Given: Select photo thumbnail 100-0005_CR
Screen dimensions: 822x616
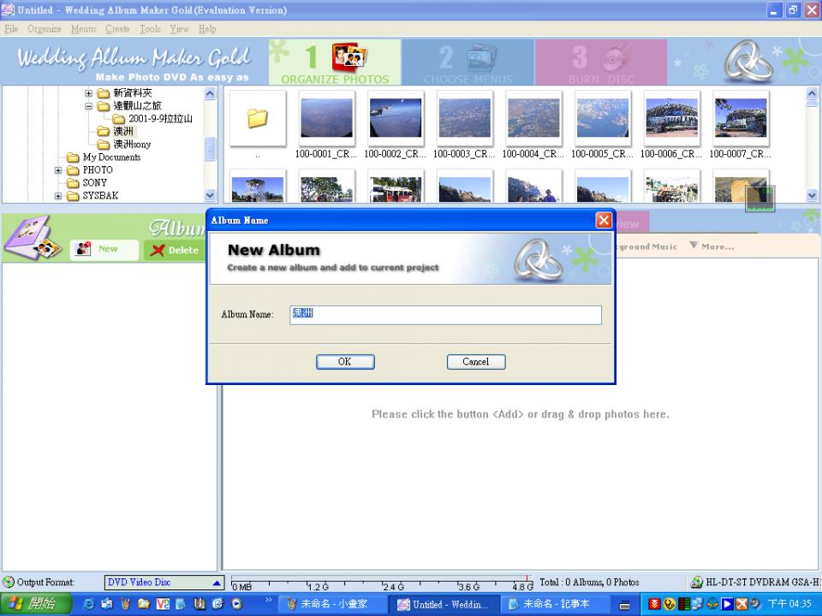Looking at the screenshot, I should 603,118.
